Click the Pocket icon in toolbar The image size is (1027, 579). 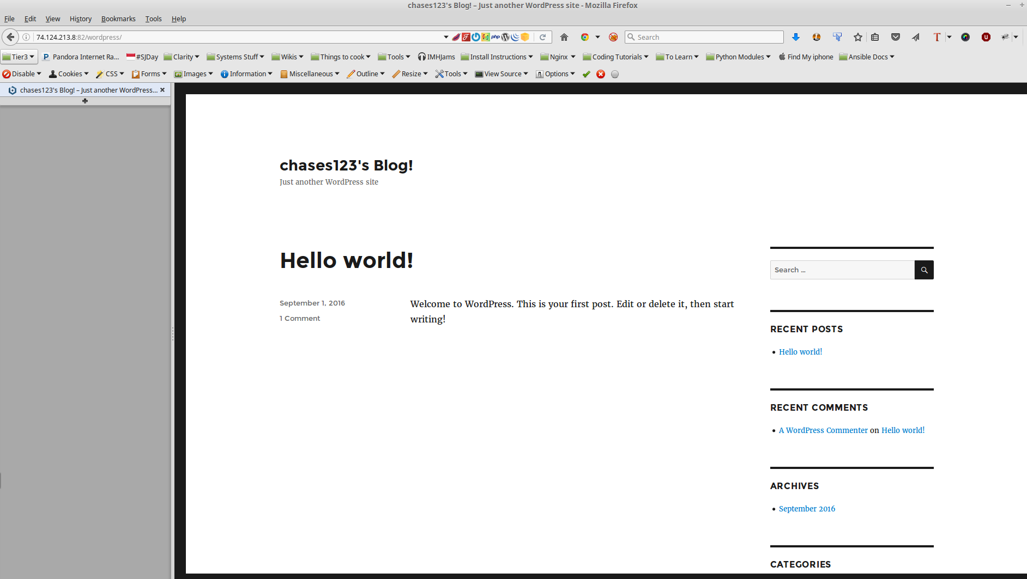pyautogui.click(x=895, y=37)
